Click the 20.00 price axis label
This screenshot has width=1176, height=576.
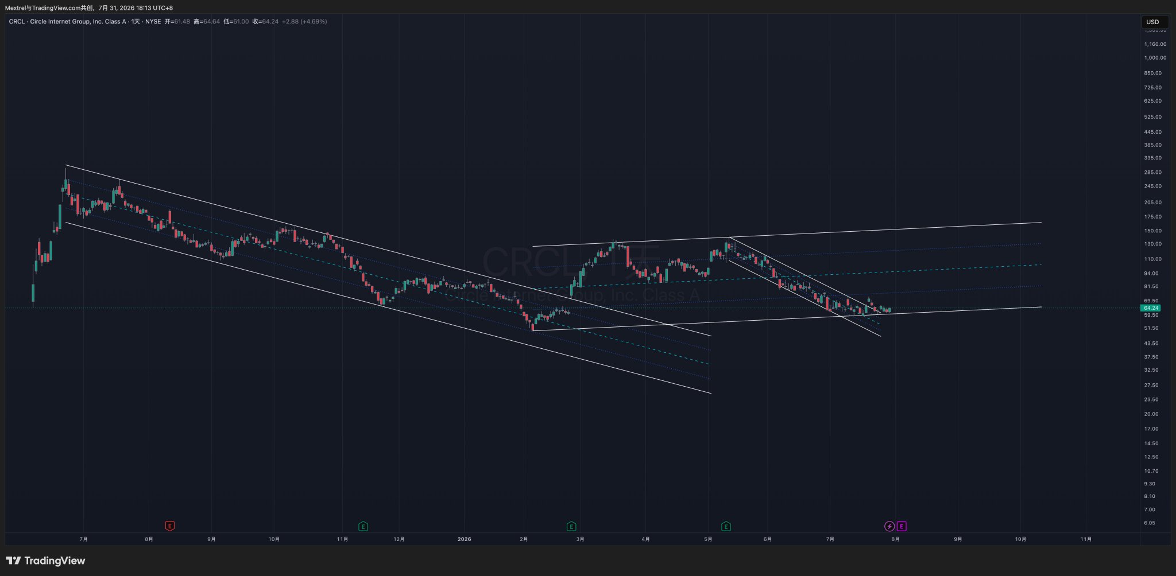tap(1151, 414)
